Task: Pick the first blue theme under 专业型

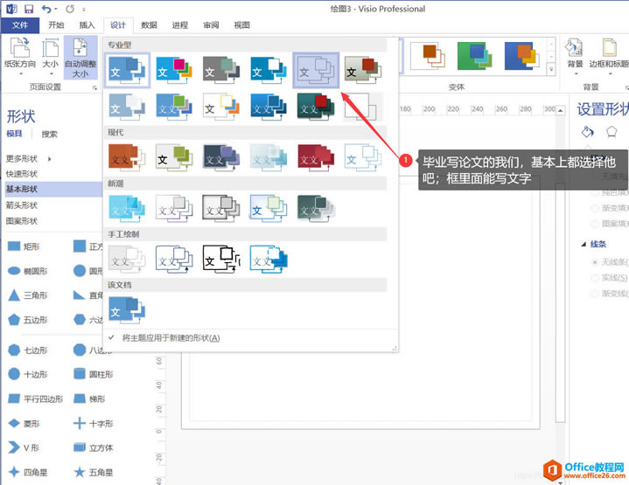Action: pyautogui.click(x=127, y=70)
